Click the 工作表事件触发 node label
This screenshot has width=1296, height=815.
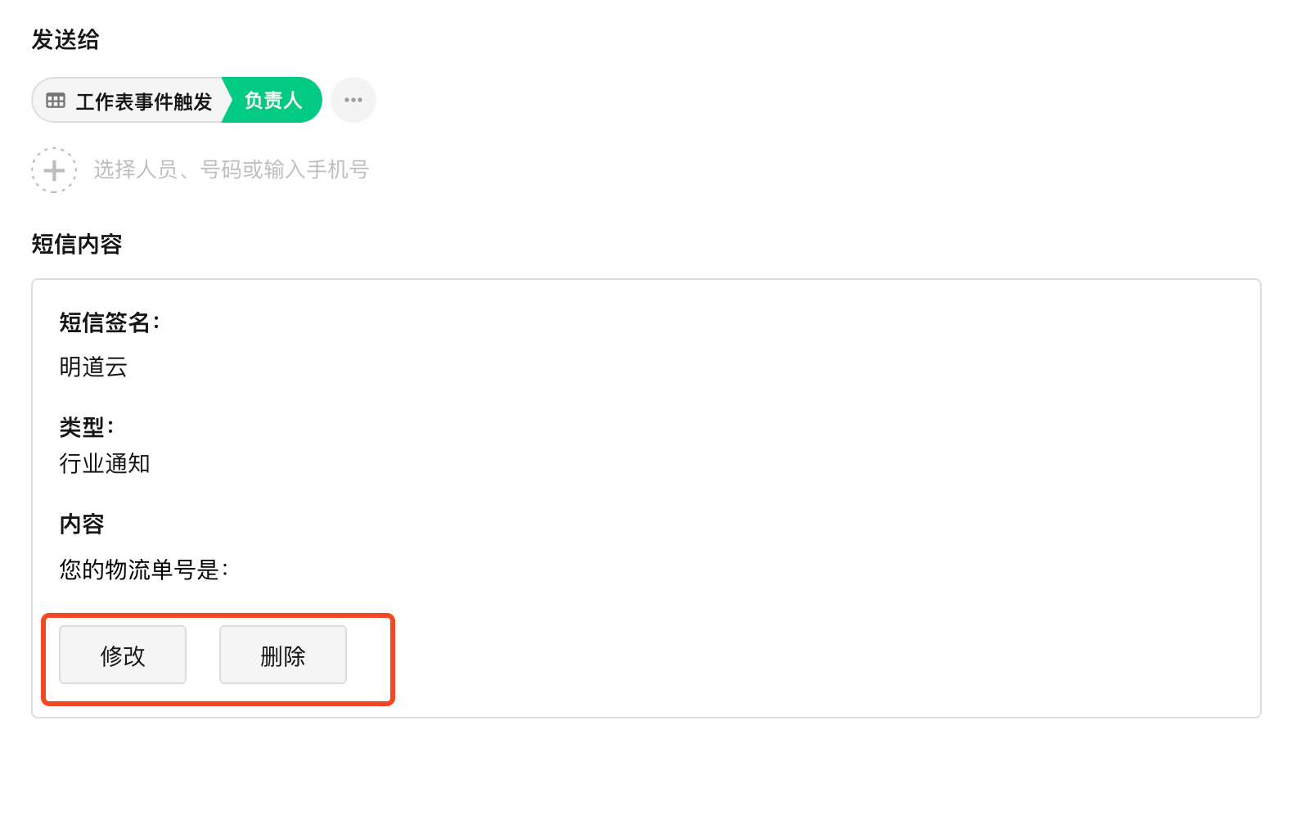click(x=144, y=101)
